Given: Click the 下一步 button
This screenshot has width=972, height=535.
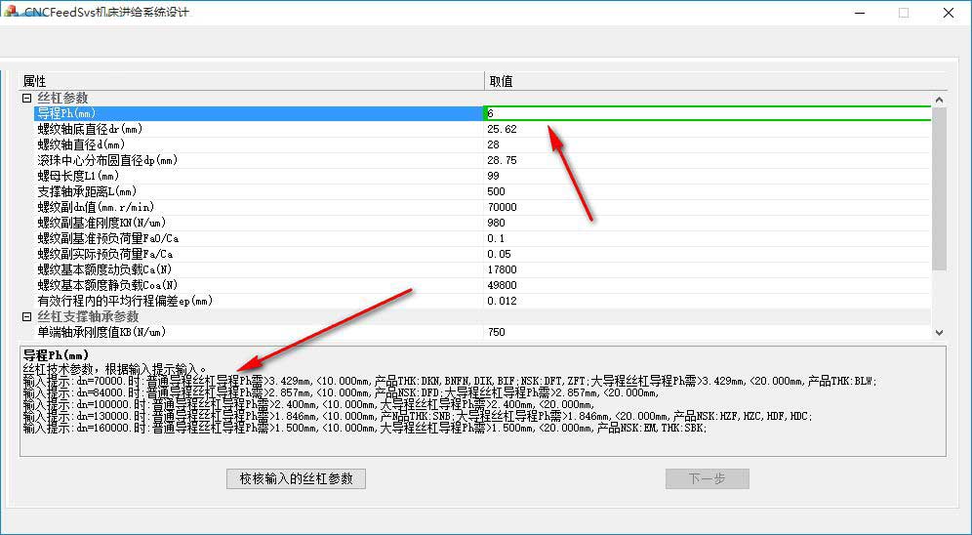Looking at the screenshot, I should tap(708, 478).
